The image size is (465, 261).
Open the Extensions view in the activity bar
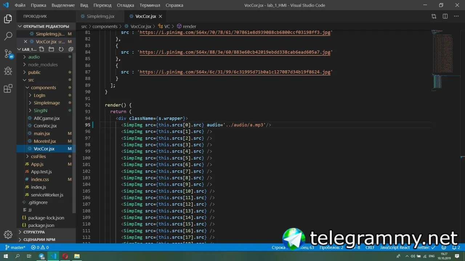(8, 88)
